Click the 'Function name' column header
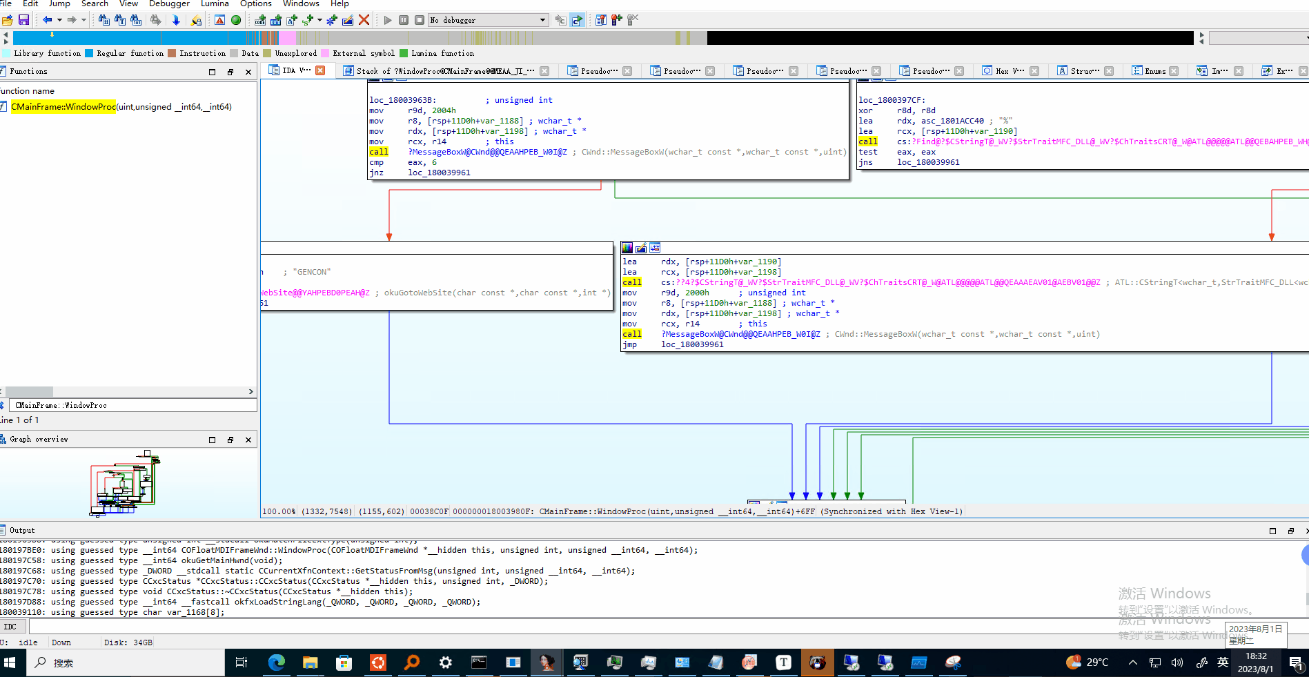The image size is (1309, 677). (28, 91)
